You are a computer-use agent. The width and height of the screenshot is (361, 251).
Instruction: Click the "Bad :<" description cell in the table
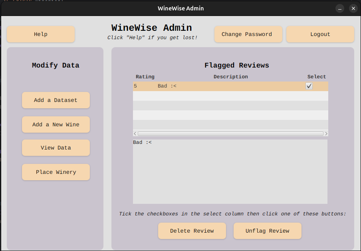click(x=231, y=86)
